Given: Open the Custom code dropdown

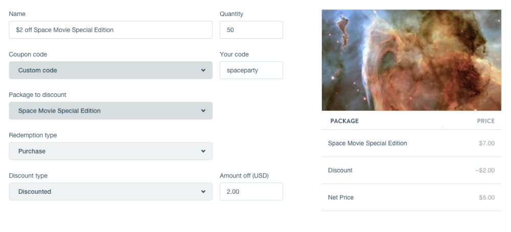Looking at the screenshot, I should click(x=110, y=70).
